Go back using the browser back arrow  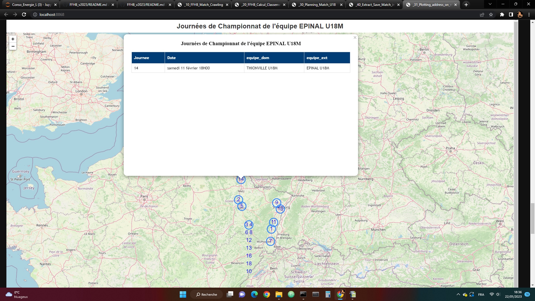pyautogui.click(x=6, y=14)
